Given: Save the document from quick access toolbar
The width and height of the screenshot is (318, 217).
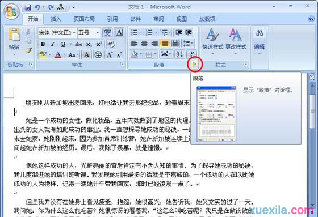Looking at the screenshot, I should point(28,7).
